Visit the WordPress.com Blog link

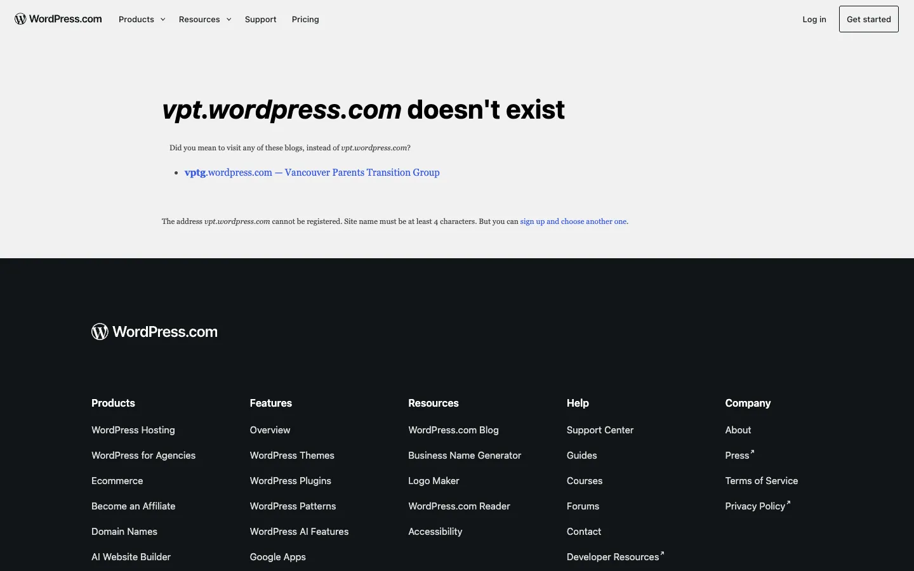click(x=454, y=430)
